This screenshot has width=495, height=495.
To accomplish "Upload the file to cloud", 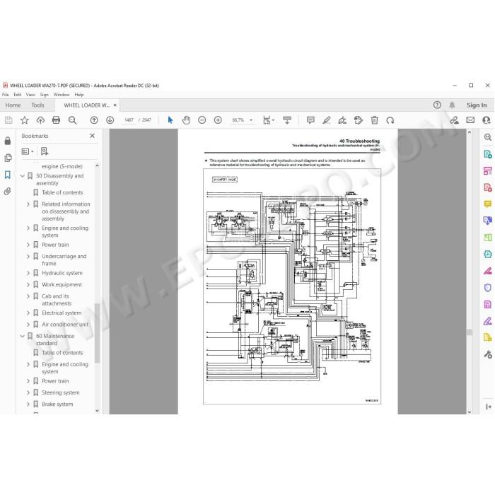I will pyautogui.click(x=40, y=120).
